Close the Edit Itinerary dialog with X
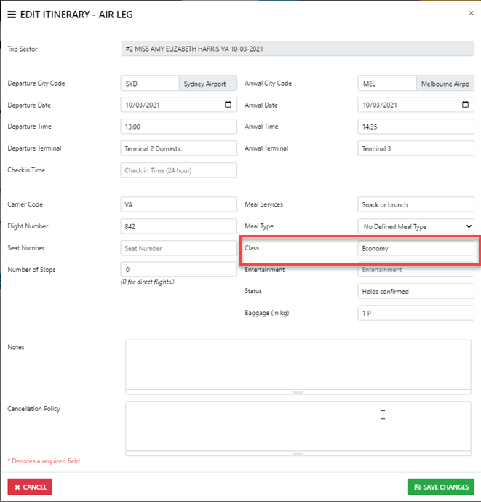The image size is (481, 502). 471,13
